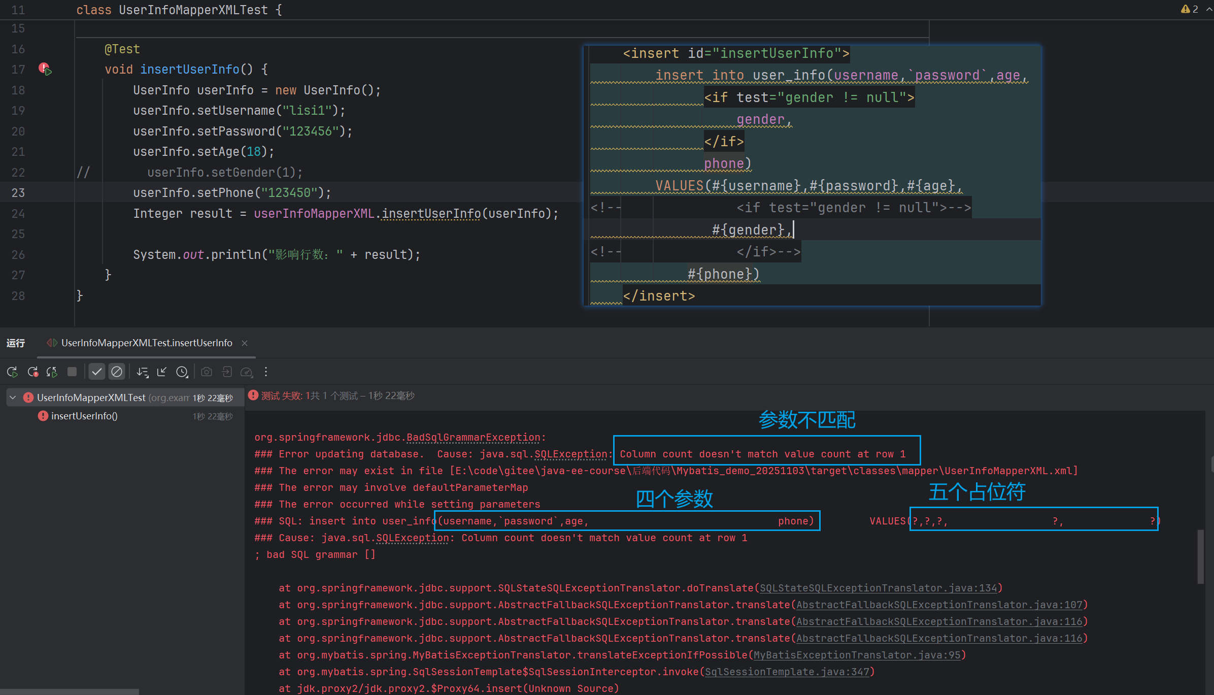The image size is (1214, 695).
Task: Click collapse all test results icon
Action: (x=162, y=372)
